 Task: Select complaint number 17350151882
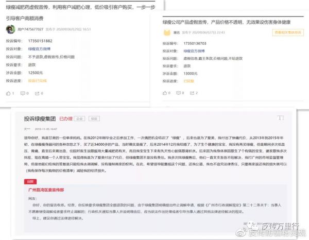[x=40, y=41]
